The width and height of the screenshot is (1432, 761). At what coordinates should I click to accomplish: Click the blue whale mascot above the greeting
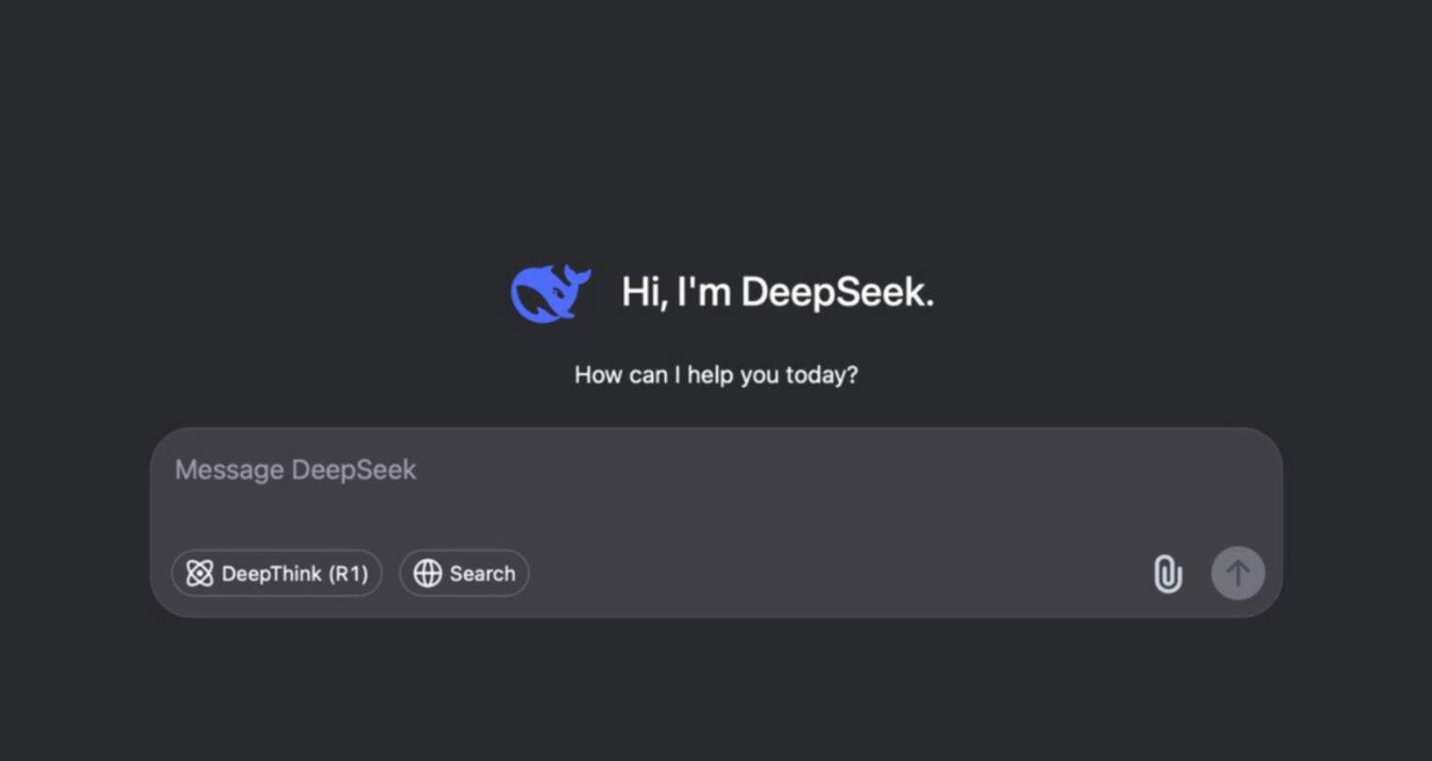click(550, 292)
